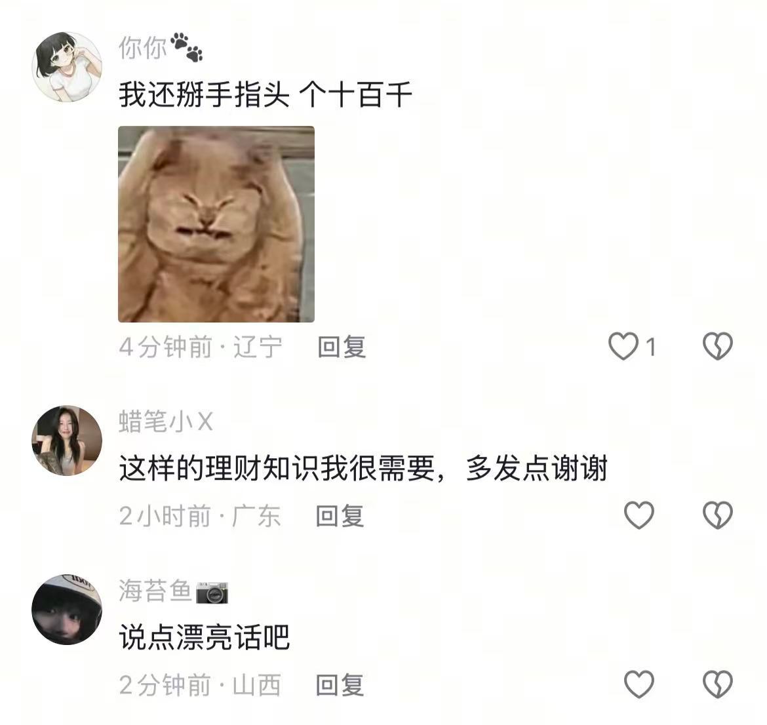This screenshot has height=725, width=767.
Task: Tap the username 你你
Action: tap(143, 48)
